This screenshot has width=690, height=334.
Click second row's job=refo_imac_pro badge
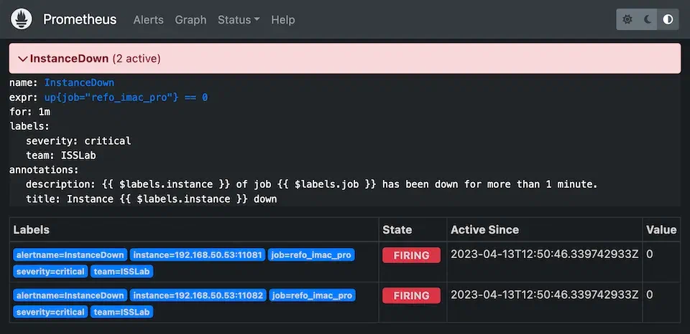[312, 295]
